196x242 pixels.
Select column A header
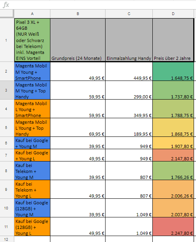(32, 14)
